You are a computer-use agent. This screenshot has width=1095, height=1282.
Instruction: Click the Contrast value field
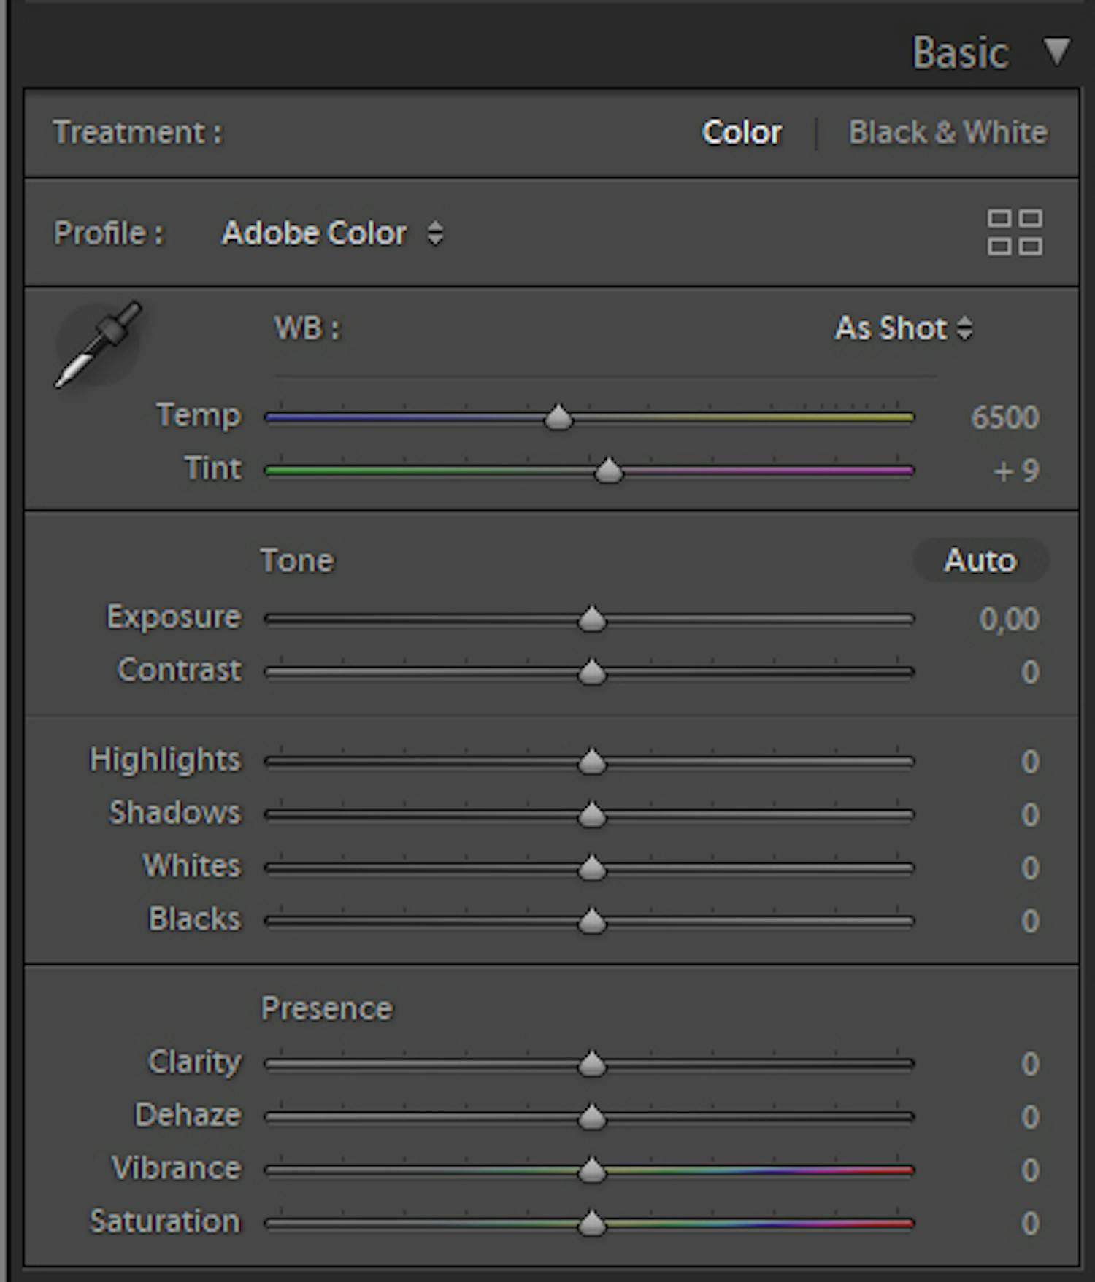coord(1030,672)
